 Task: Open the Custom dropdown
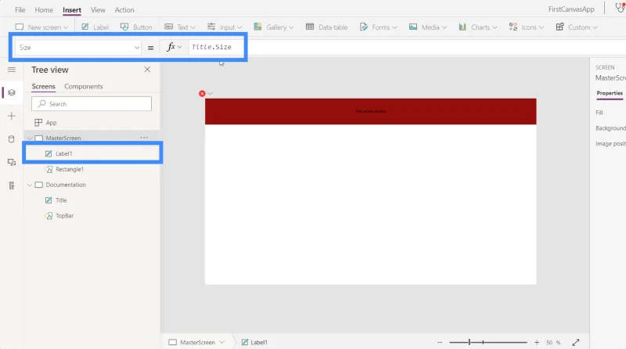577,27
